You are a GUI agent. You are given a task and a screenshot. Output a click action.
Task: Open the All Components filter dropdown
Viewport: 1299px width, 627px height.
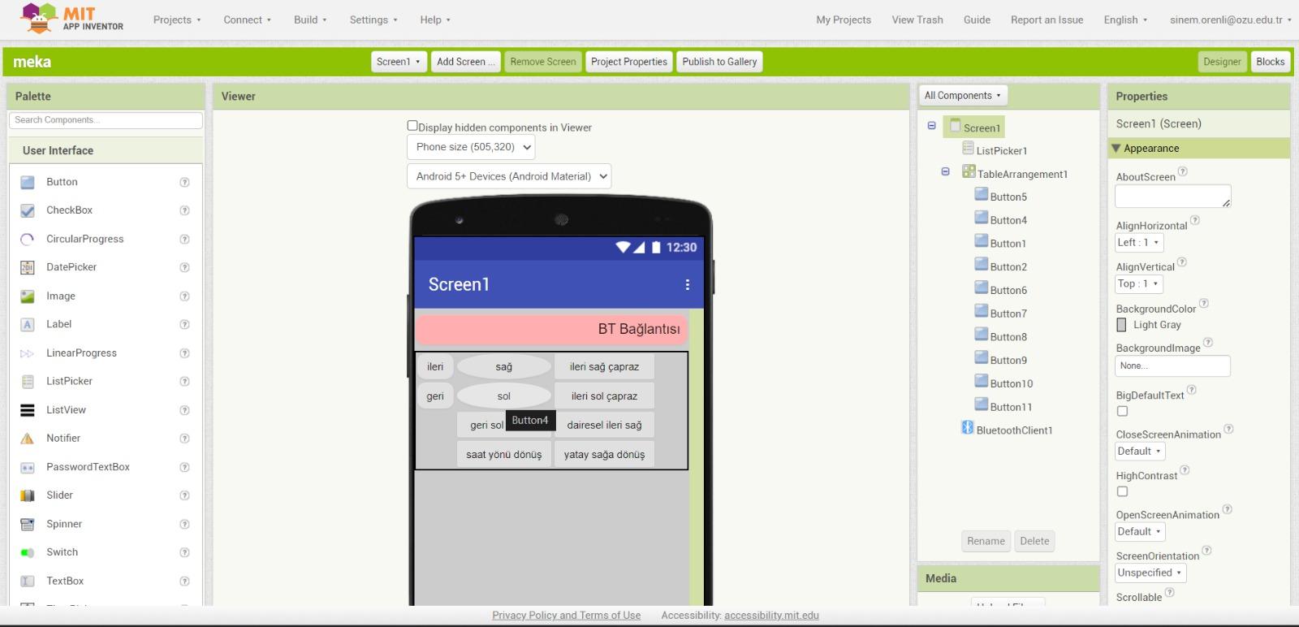click(x=963, y=95)
